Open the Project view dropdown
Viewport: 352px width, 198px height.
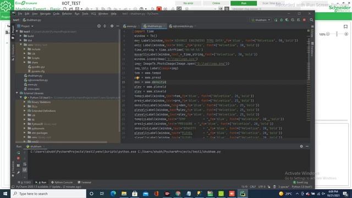coord(25,26)
